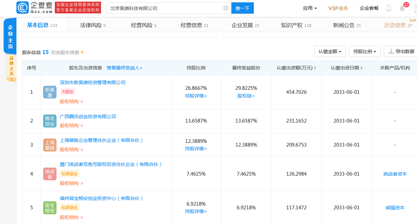
Task: Select 品牌主页 side tab
Action: 11,68
